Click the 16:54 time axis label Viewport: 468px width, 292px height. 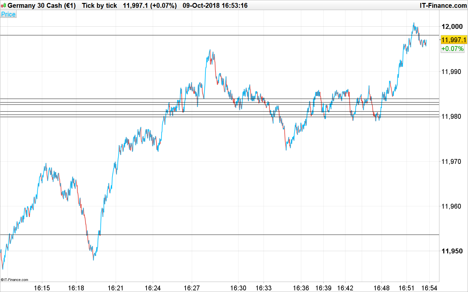click(x=430, y=288)
